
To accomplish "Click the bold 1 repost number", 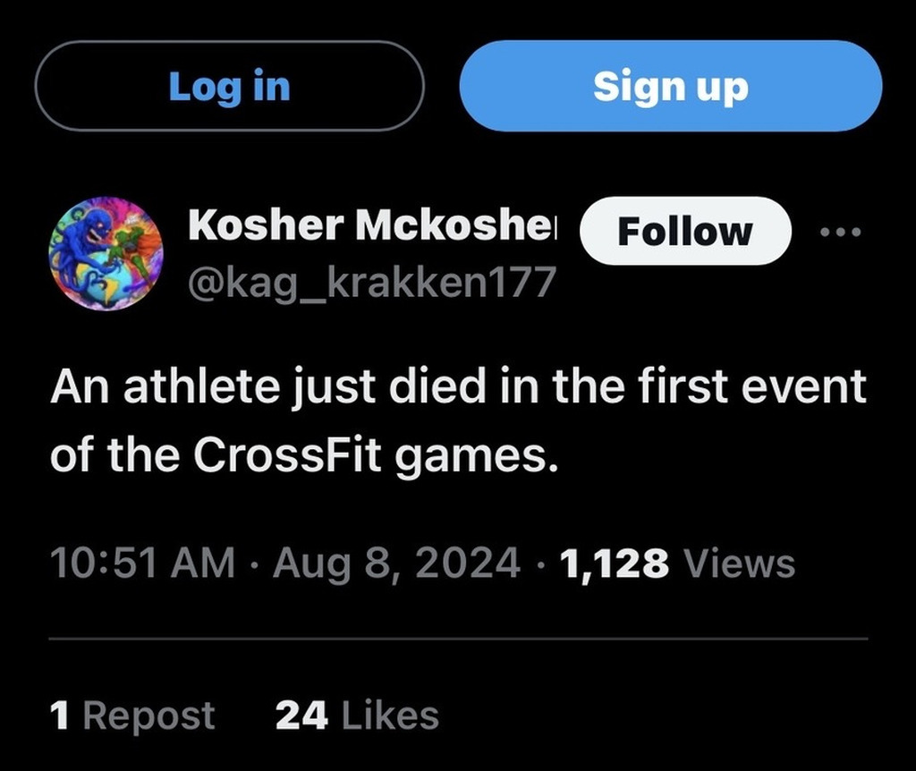I will click(x=61, y=716).
